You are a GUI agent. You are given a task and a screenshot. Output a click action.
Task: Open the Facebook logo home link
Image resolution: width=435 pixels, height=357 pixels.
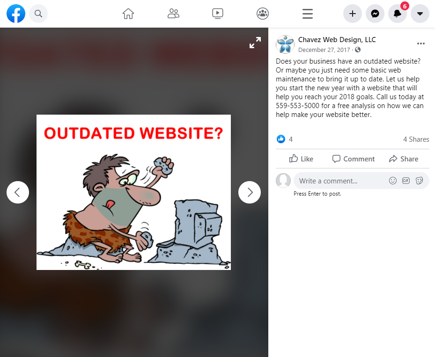click(x=16, y=14)
